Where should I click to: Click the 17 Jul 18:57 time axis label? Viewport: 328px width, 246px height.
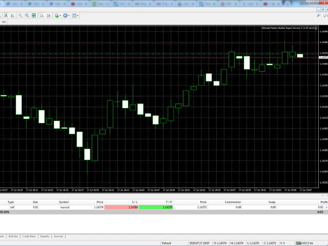(230, 190)
